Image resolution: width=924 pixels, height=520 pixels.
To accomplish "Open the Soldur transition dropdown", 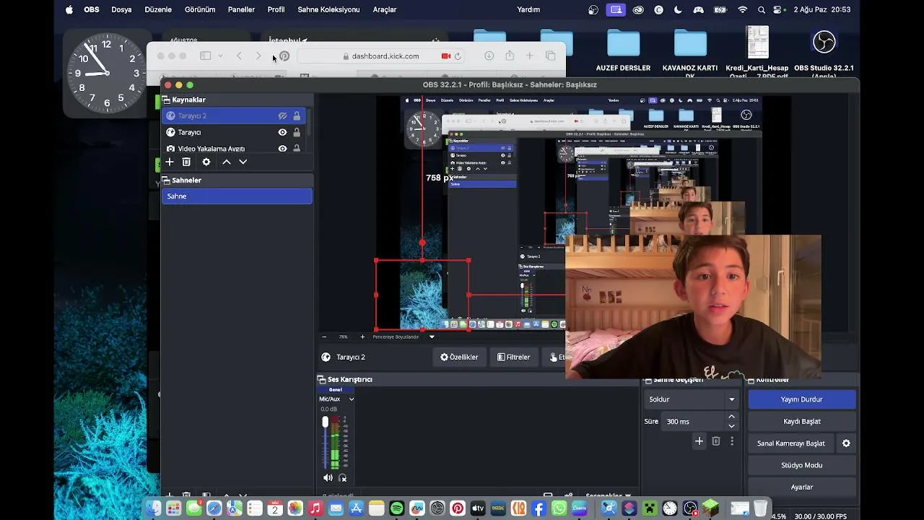I will click(x=691, y=399).
